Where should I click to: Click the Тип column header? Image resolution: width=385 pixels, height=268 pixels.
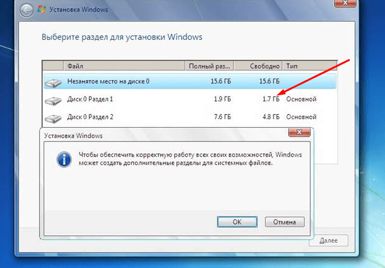[310, 66]
